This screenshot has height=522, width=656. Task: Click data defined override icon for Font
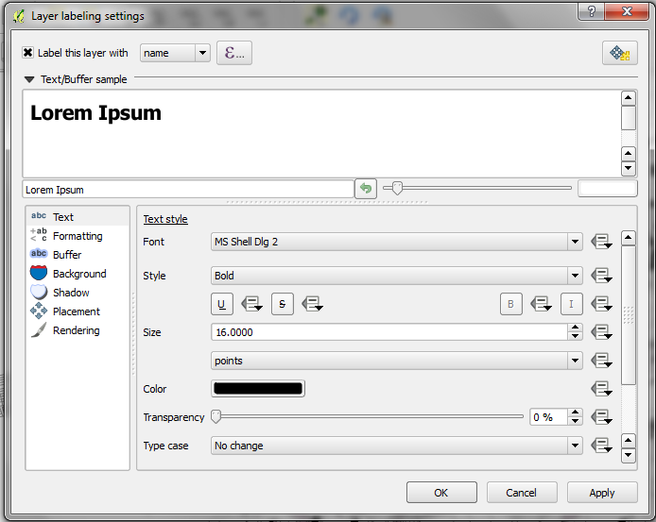coord(601,242)
